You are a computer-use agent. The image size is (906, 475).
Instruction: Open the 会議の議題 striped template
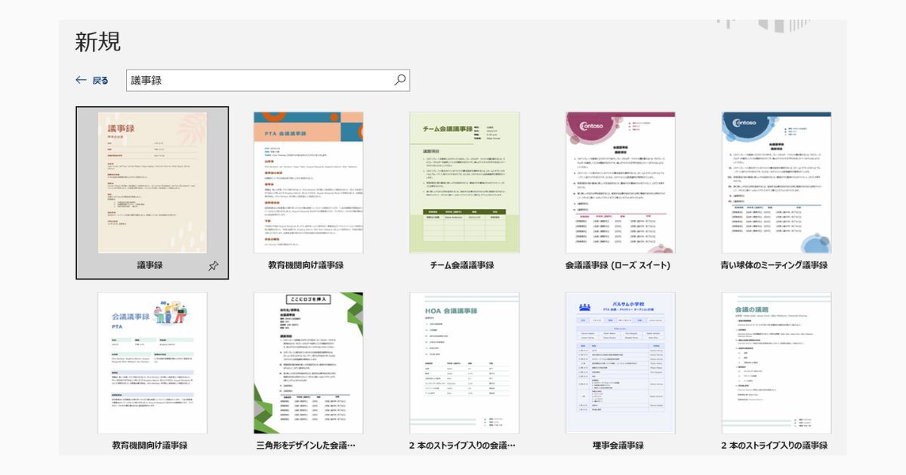click(776, 363)
